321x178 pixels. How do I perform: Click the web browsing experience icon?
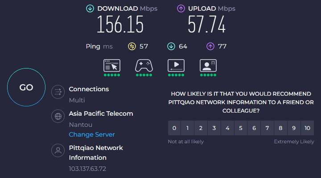pos(112,65)
